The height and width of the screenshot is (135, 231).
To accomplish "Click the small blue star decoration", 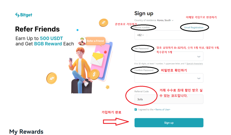I will click(77, 30).
